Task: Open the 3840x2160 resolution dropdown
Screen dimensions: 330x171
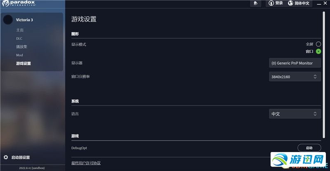Action: coord(295,77)
